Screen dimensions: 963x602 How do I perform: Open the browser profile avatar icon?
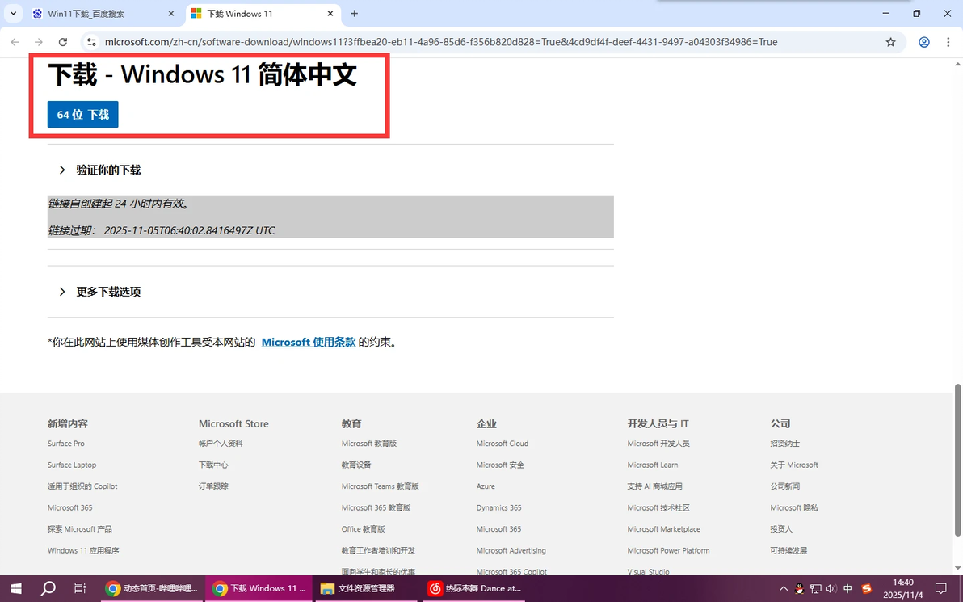click(924, 42)
